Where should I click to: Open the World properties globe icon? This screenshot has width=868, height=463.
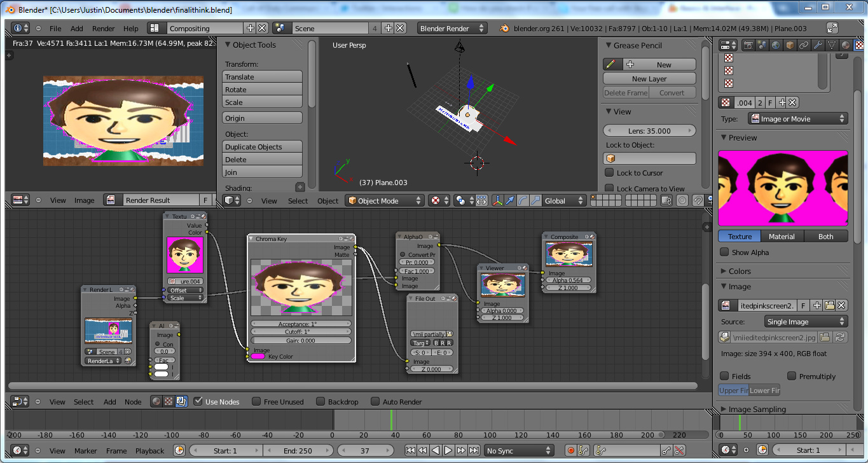776,45
